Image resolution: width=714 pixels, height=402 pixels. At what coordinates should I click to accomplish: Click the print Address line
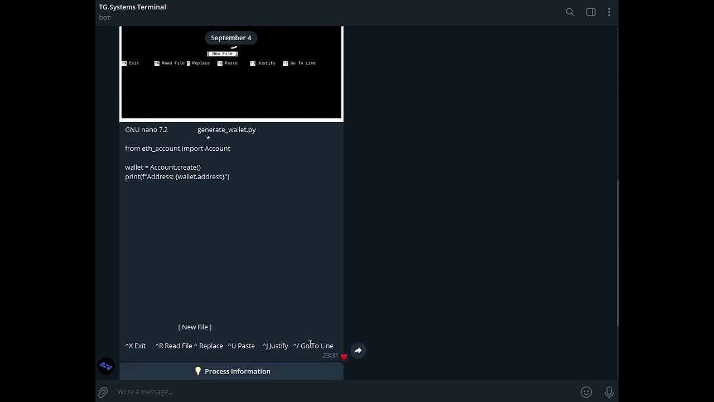(177, 176)
